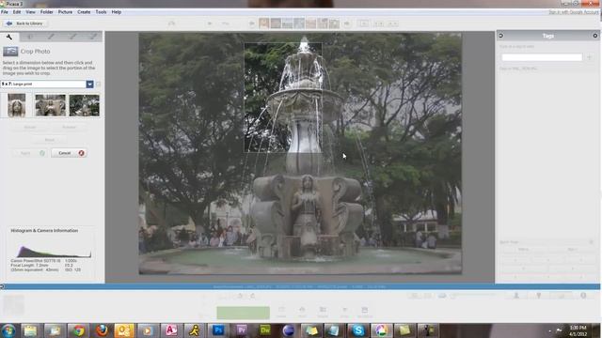Close the Tags panel with the right circle icon

pyautogui.click(x=595, y=36)
